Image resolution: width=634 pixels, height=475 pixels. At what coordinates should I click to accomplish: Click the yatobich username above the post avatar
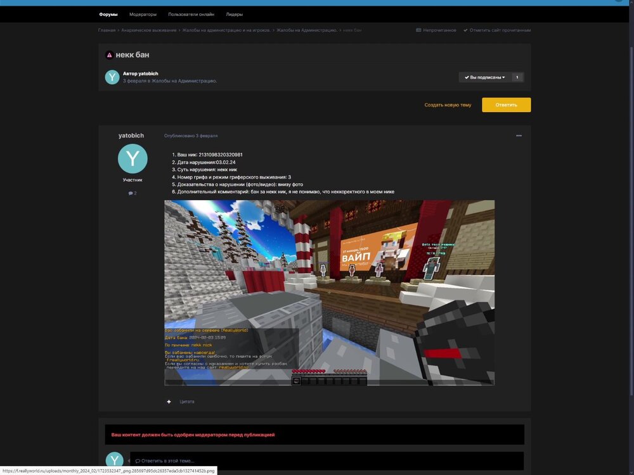(x=131, y=136)
